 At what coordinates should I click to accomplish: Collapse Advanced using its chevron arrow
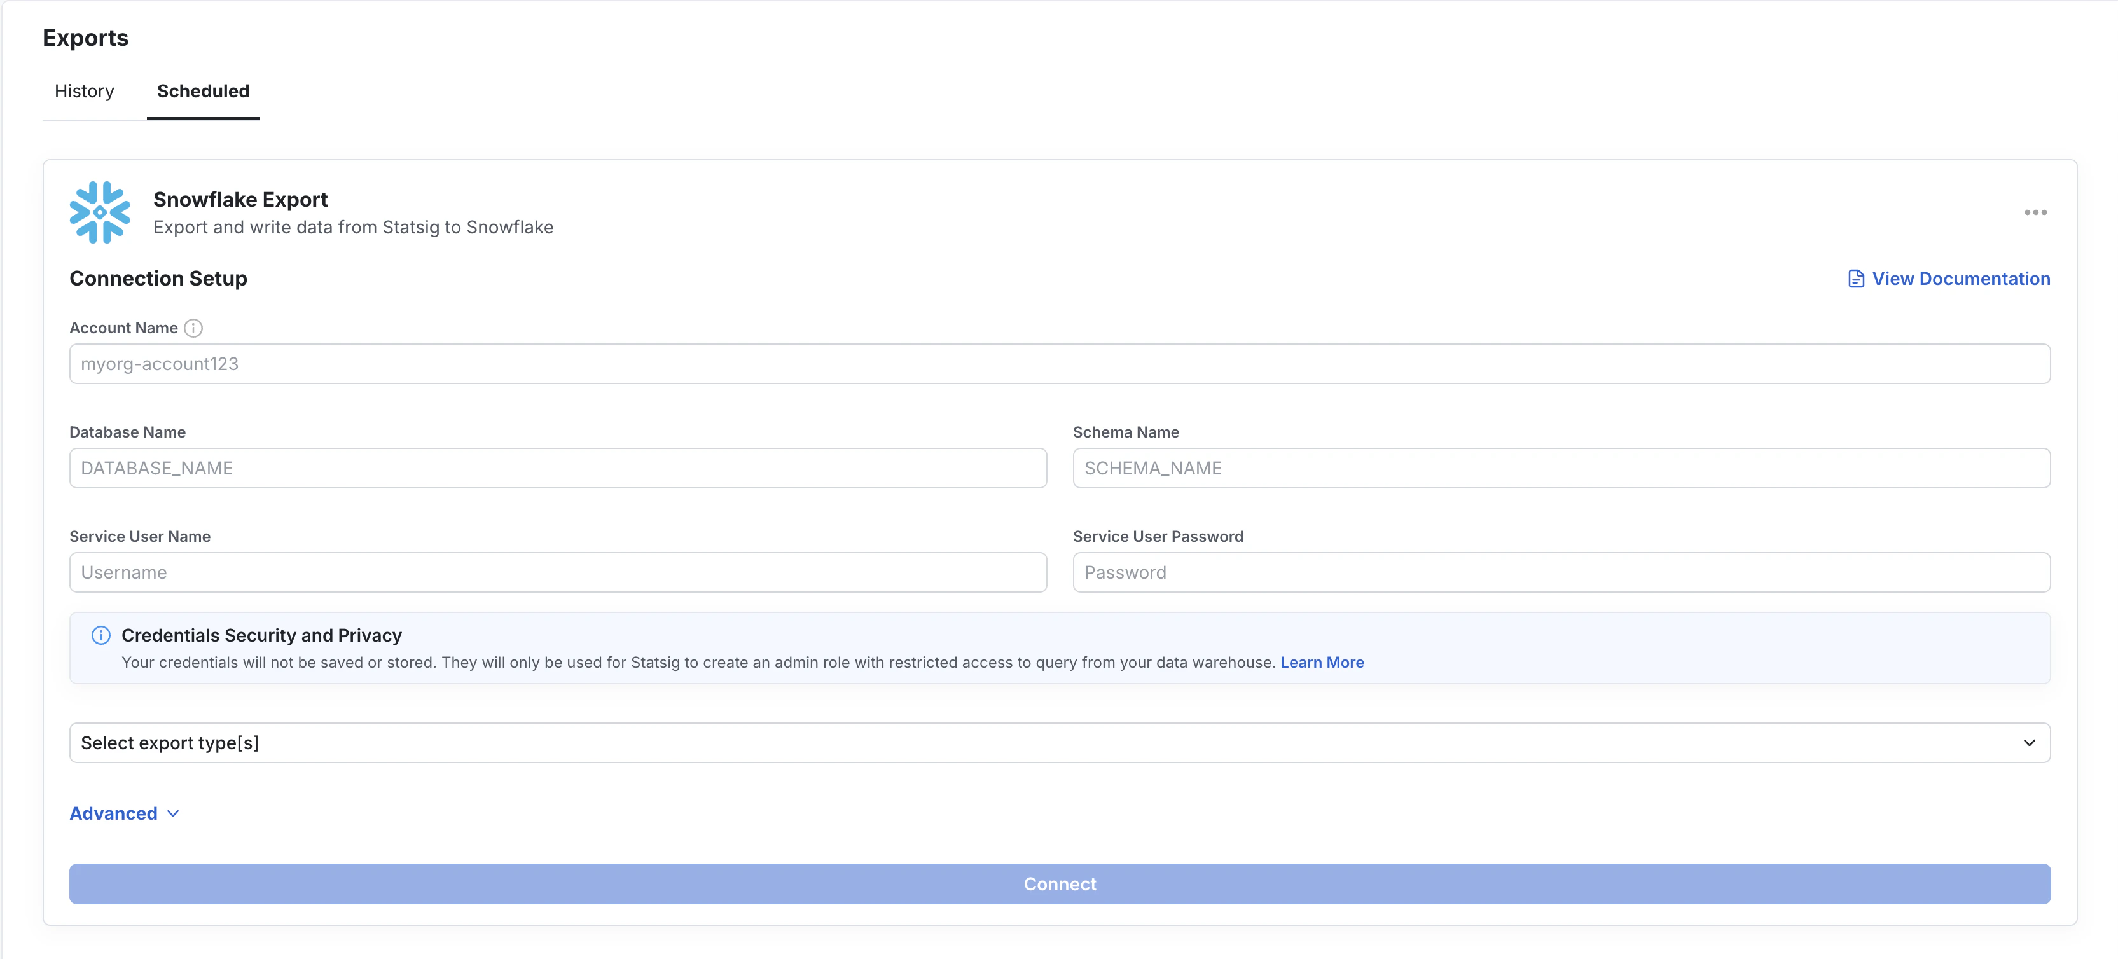[x=172, y=813]
